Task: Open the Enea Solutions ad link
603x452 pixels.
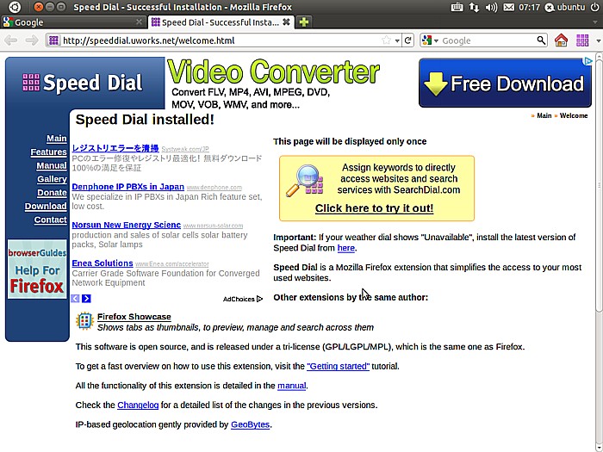Action: click(103, 263)
